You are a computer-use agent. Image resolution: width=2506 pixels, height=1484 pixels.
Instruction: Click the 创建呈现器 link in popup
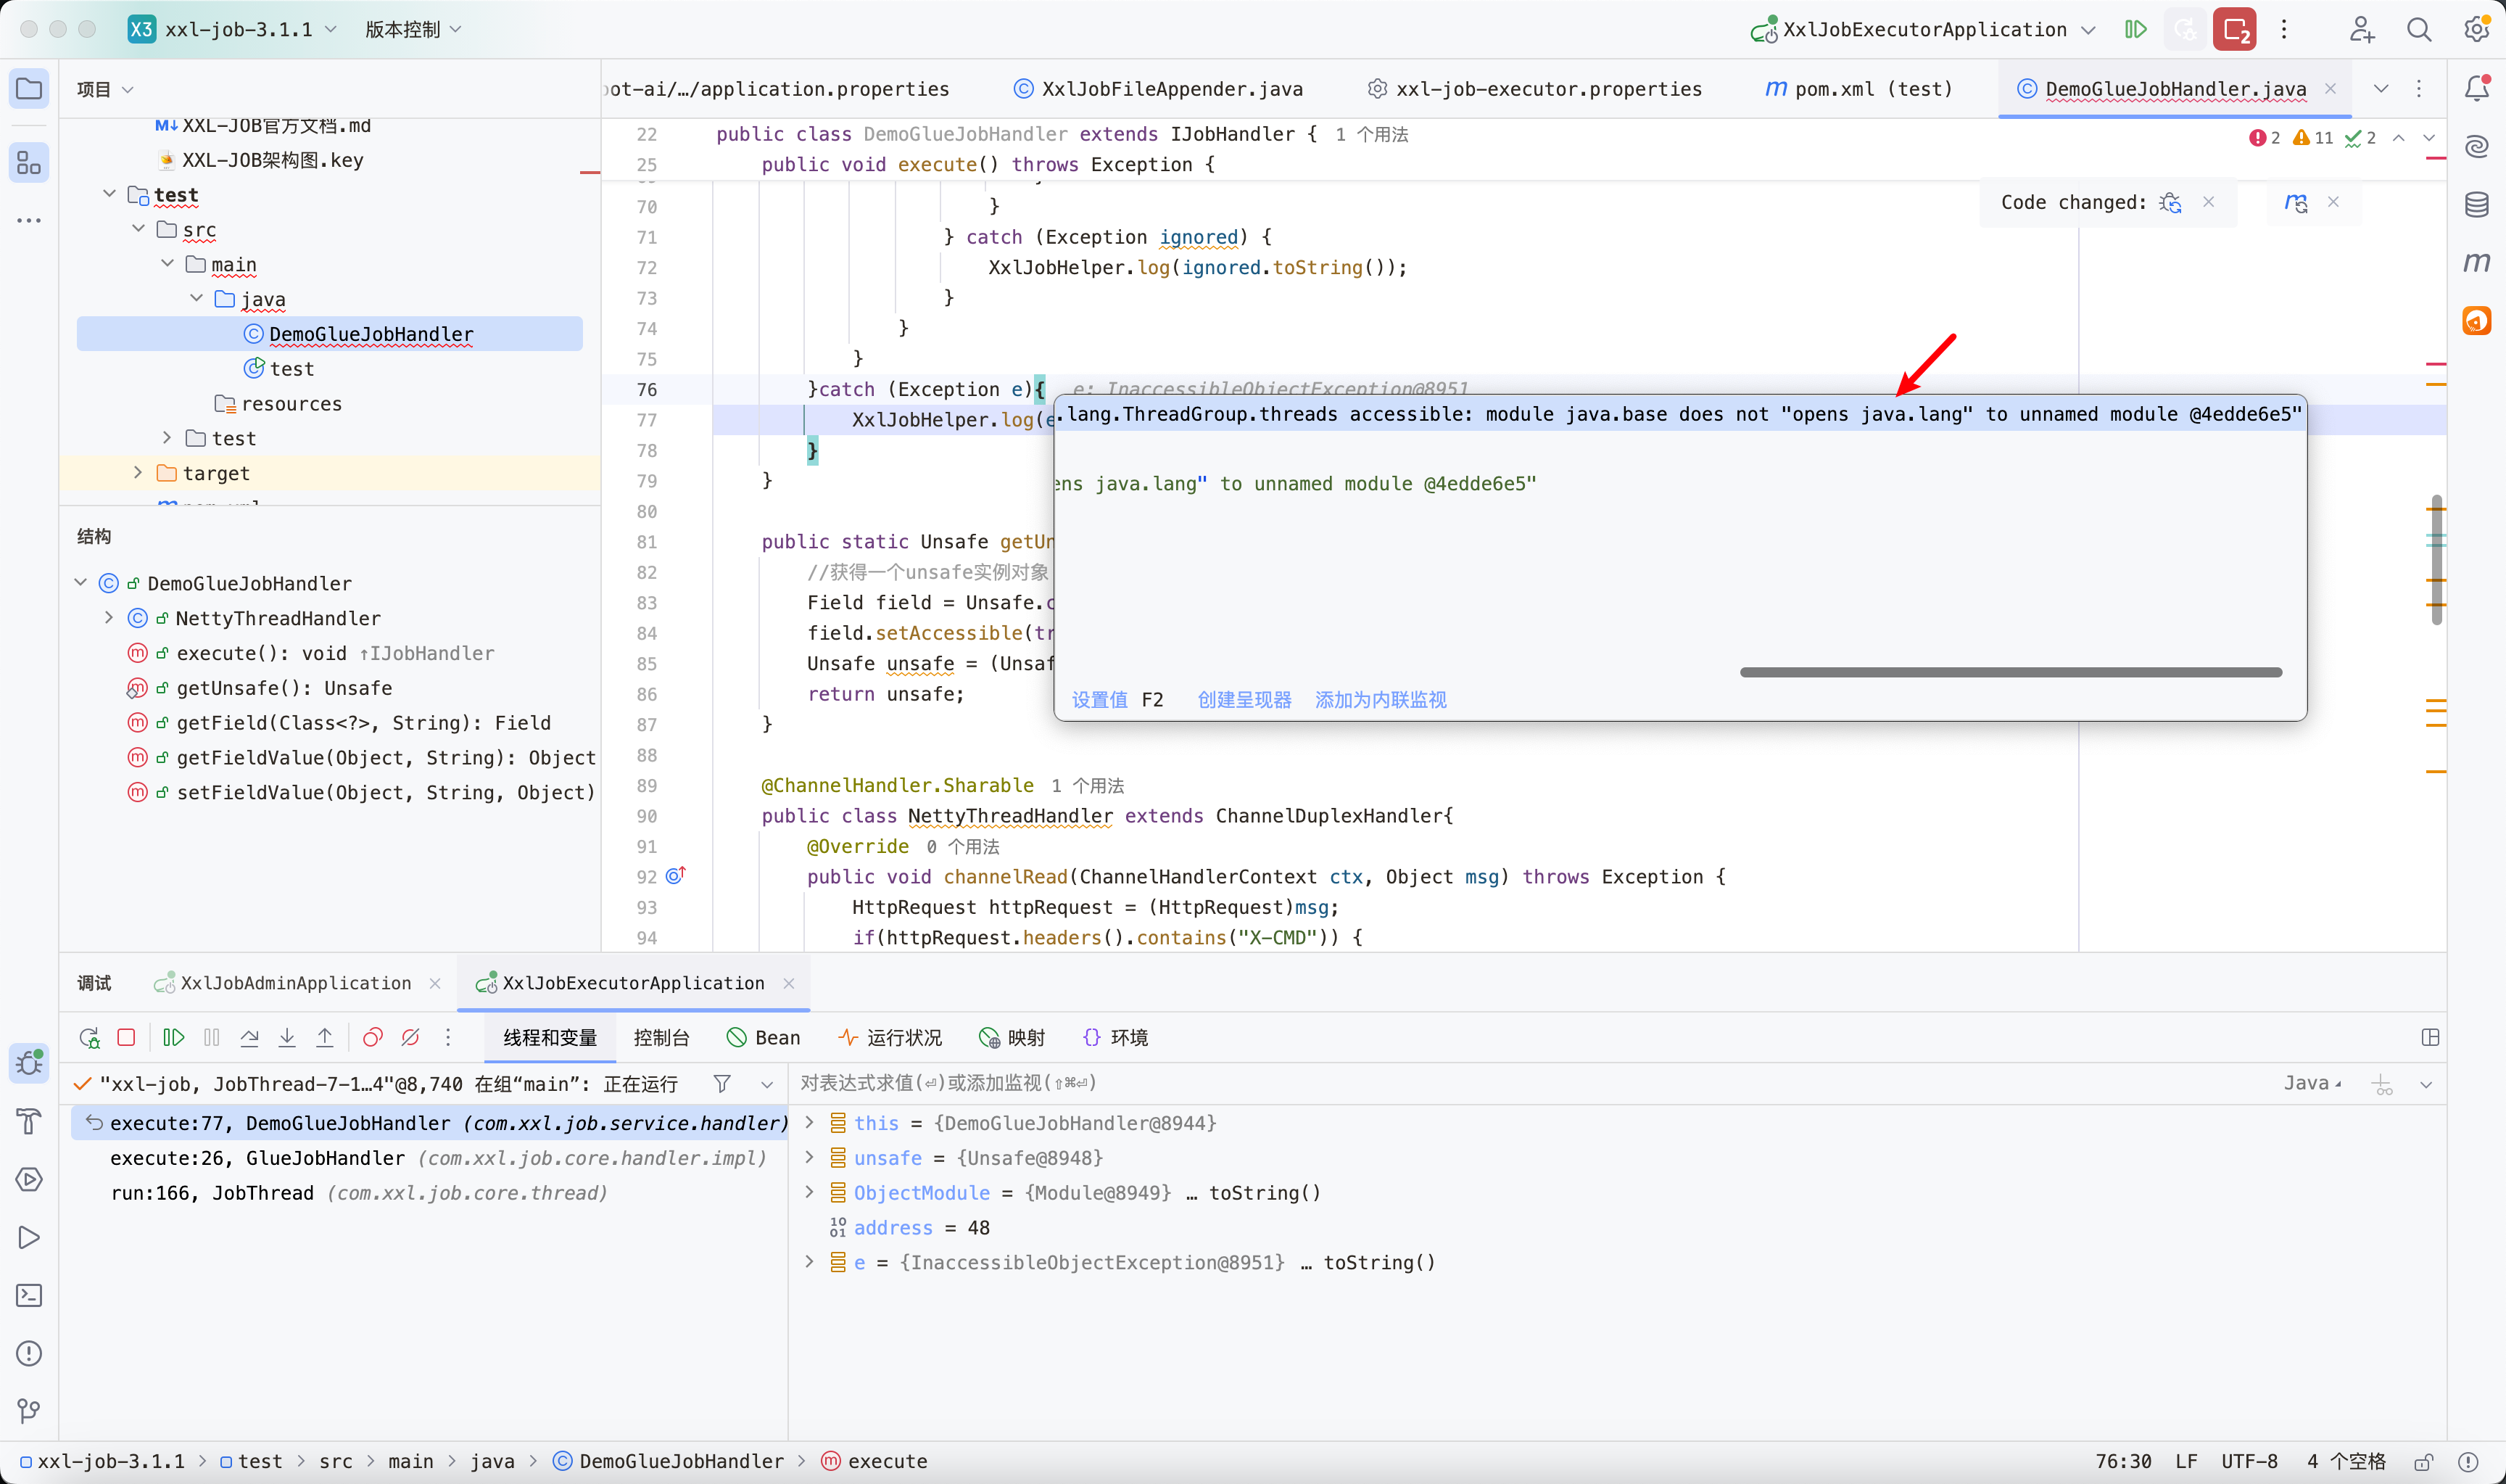1244,699
